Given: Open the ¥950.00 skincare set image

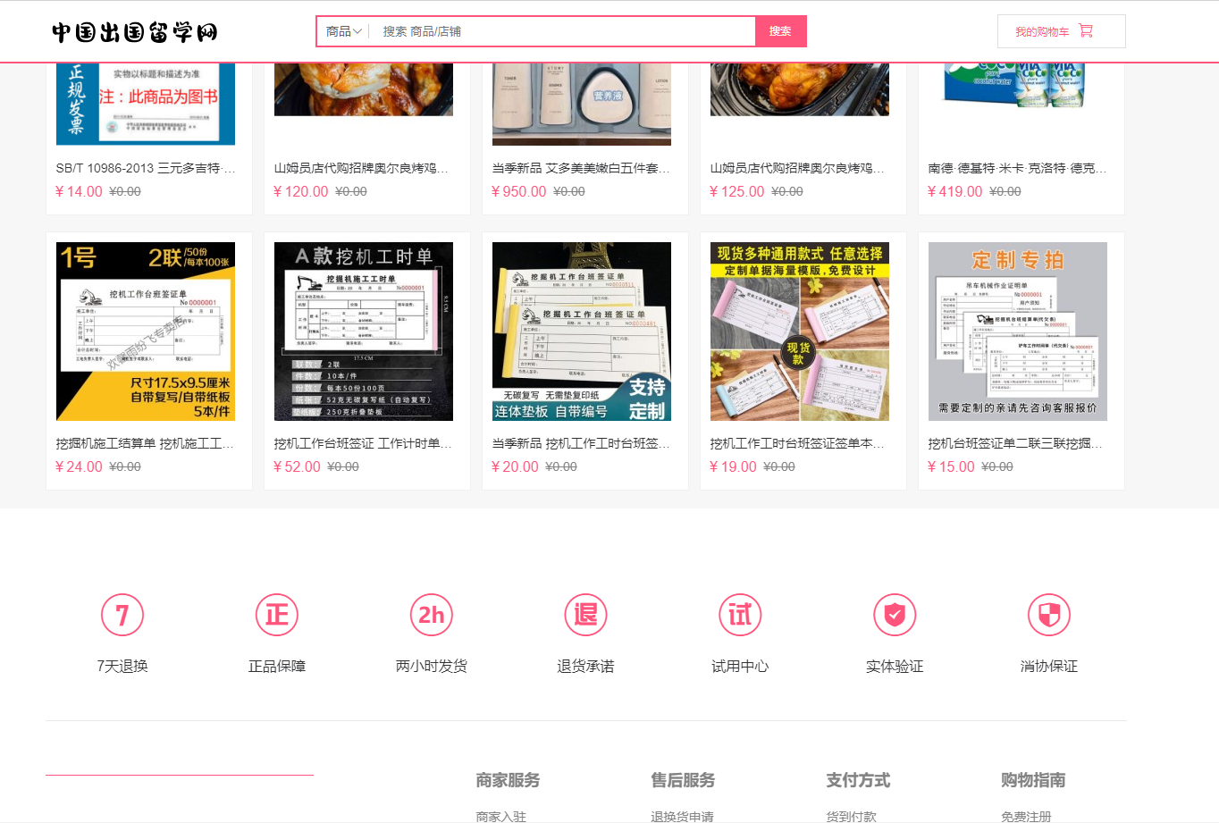Looking at the screenshot, I should click(x=582, y=104).
